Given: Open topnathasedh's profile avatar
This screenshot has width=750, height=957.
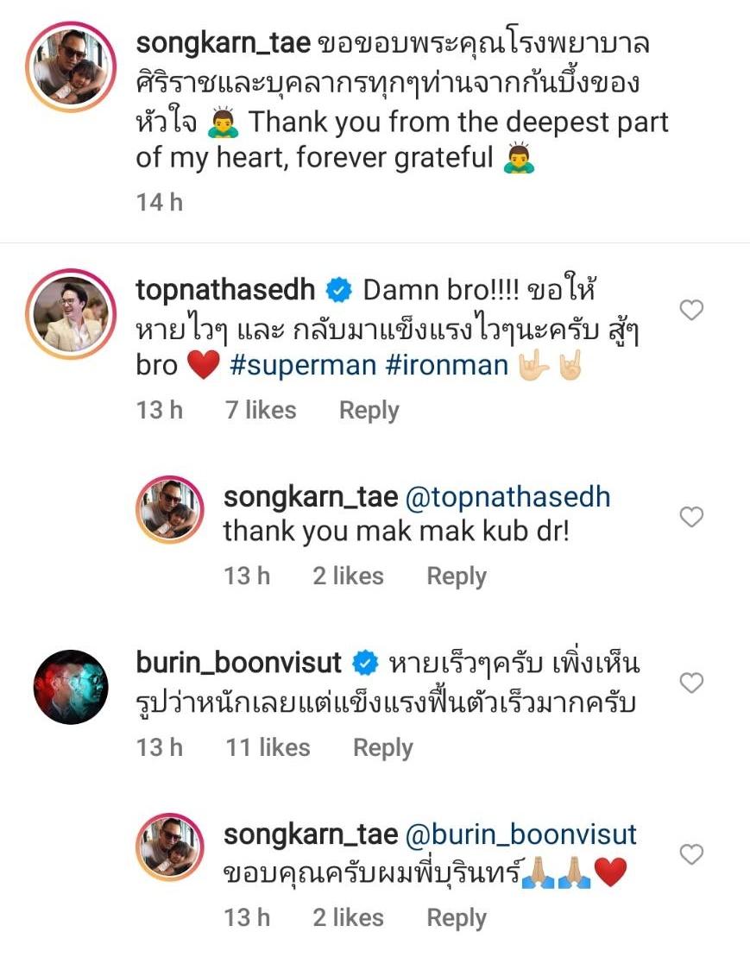Looking at the screenshot, I should coord(72,313).
